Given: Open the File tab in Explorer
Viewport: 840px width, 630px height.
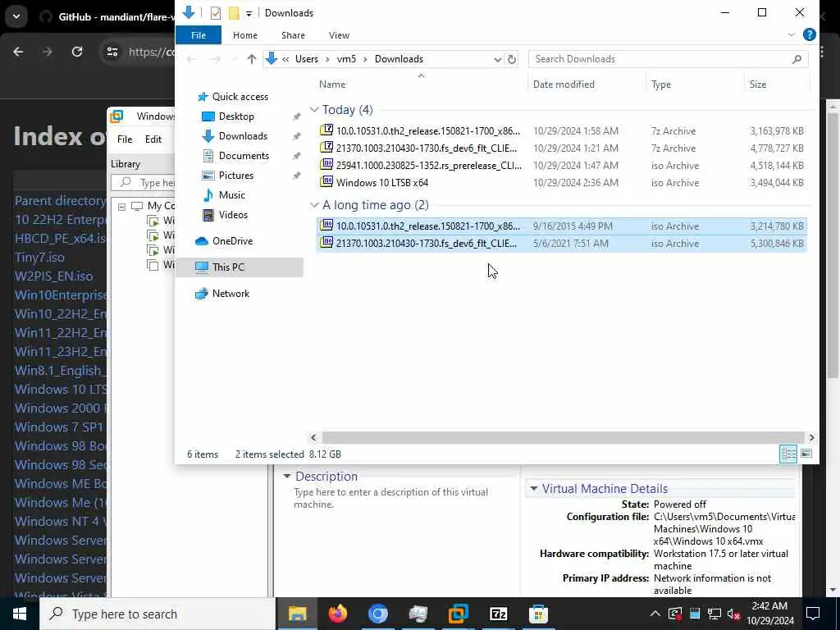Looking at the screenshot, I should coord(199,35).
